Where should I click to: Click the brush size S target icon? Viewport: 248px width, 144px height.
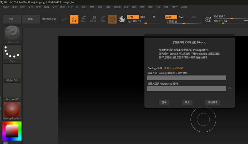click(x=208, y=19)
